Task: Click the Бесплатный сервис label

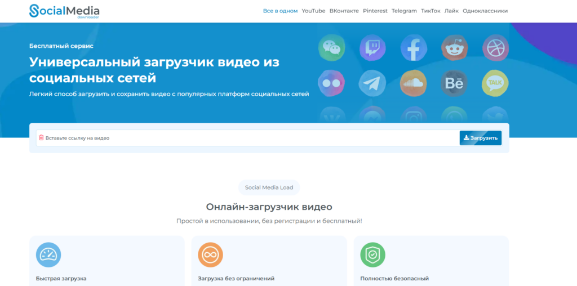Action: coord(61,46)
